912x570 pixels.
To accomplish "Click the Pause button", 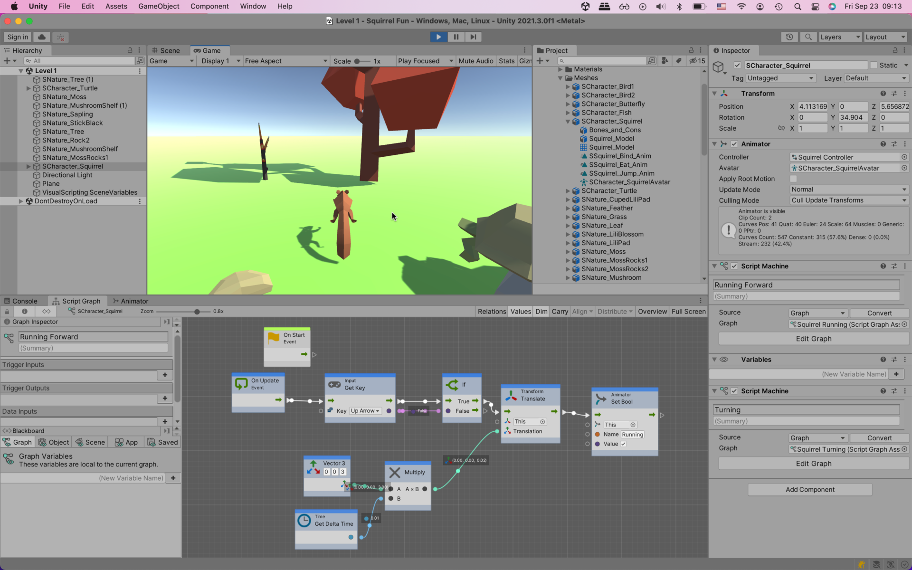I will pyautogui.click(x=456, y=37).
